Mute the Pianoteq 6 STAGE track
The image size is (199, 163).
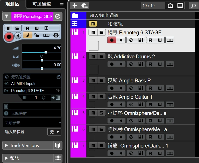pos(93,32)
